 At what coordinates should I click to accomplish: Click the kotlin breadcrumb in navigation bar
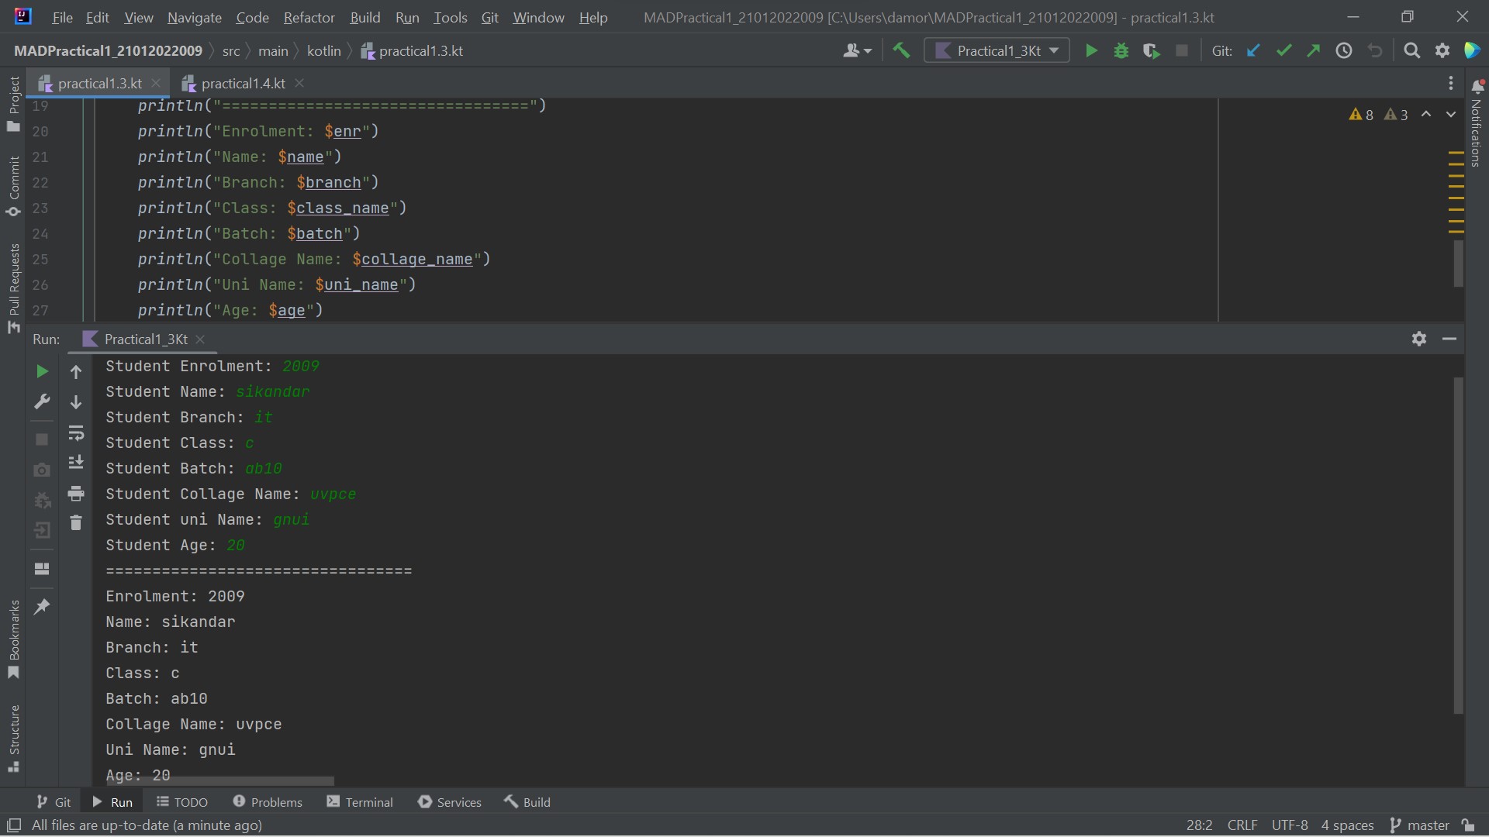pos(323,51)
